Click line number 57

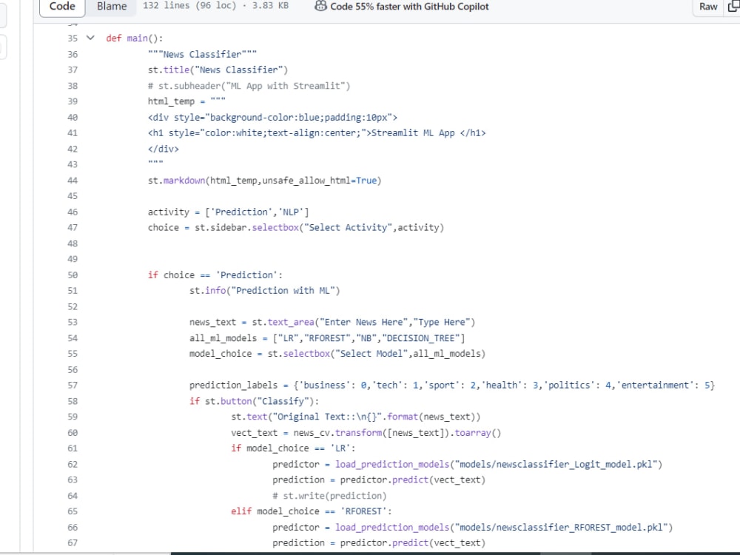[x=73, y=385]
